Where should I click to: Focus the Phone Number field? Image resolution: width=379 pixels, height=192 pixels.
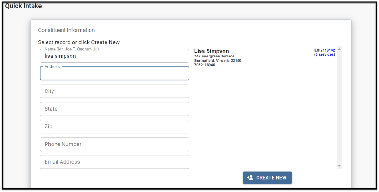click(x=114, y=144)
